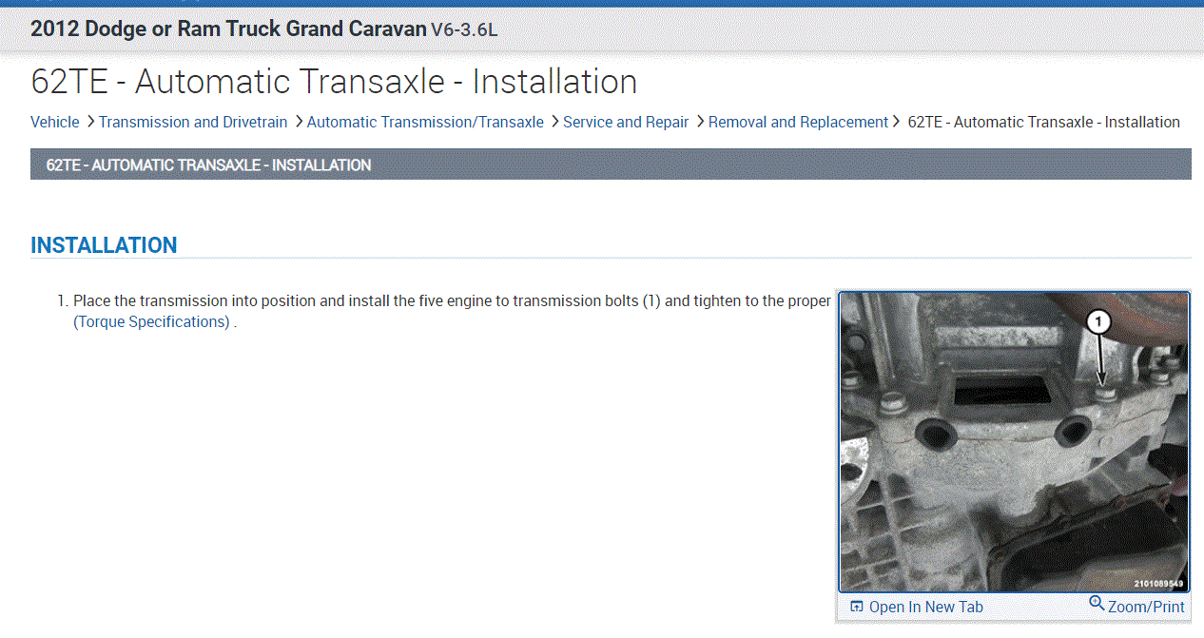Click the transmission bolt photo thumbnail
1204x638 pixels.
pos(1014,442)
